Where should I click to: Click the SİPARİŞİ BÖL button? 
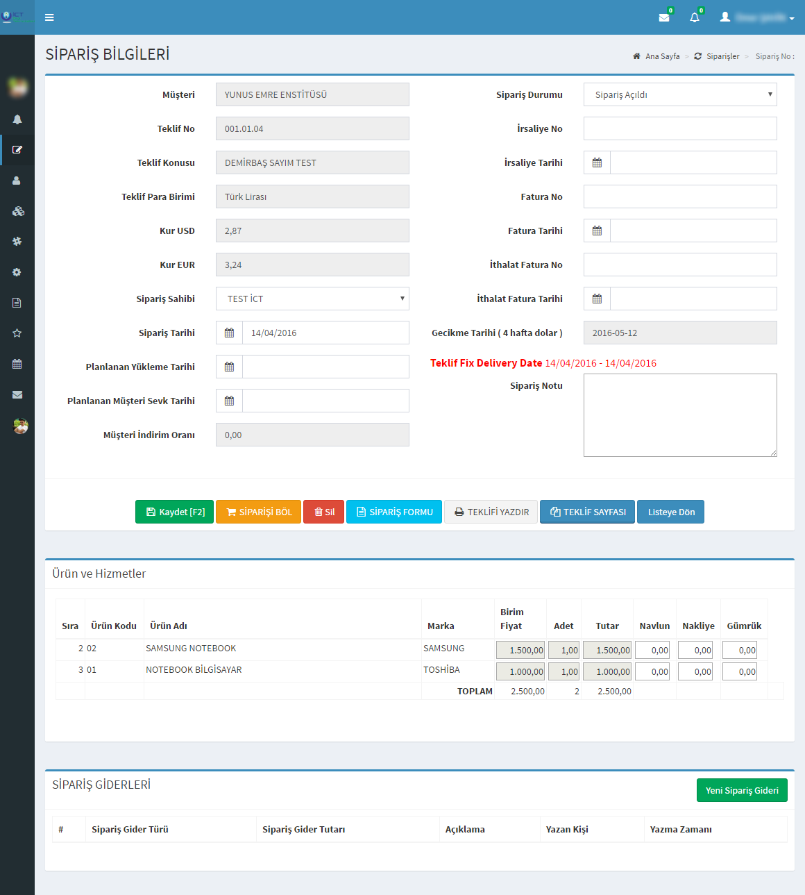click(x=258, y=512)
